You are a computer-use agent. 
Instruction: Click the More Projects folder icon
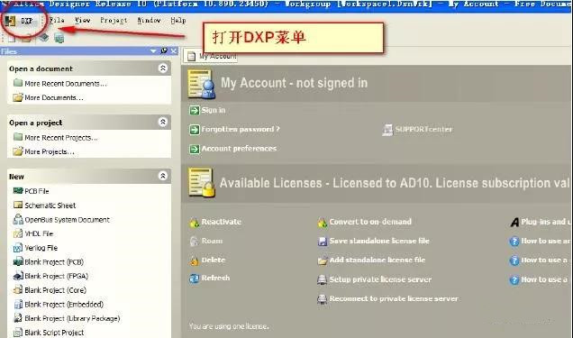pyautogui.click(x=17, y=151)
